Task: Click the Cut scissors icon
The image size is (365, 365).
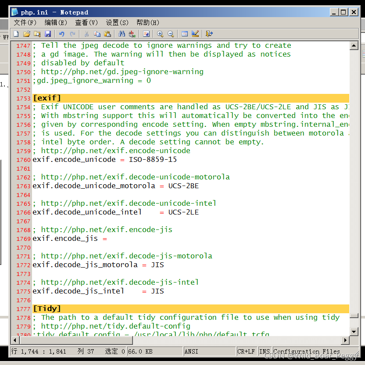Action: coord(86,34)
